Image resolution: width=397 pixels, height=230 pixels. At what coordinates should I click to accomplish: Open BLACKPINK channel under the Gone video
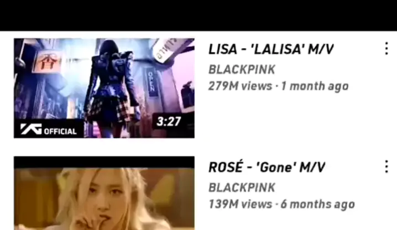[242, 187]
